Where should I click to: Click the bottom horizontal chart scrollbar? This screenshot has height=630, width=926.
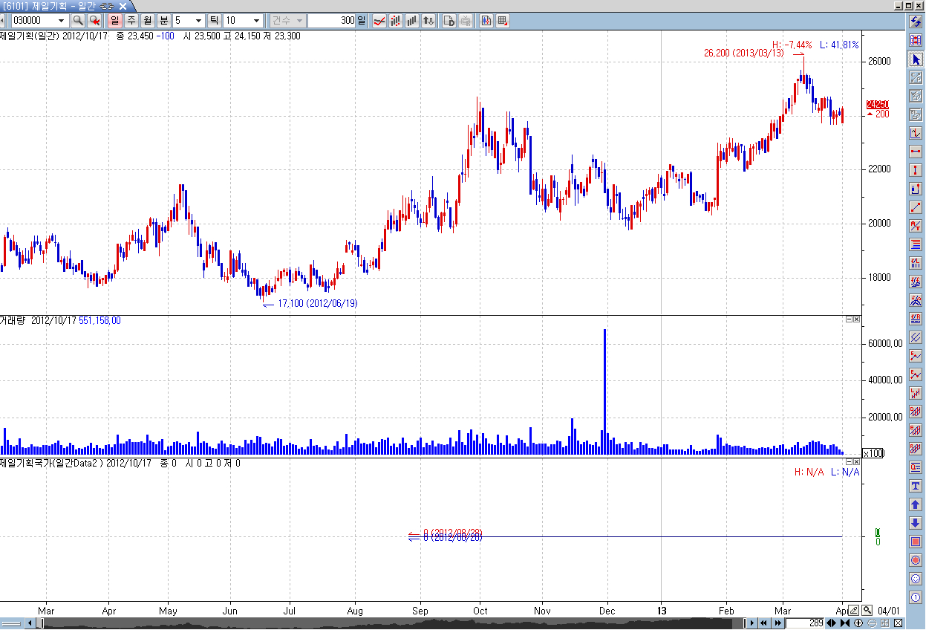point(371,623)
